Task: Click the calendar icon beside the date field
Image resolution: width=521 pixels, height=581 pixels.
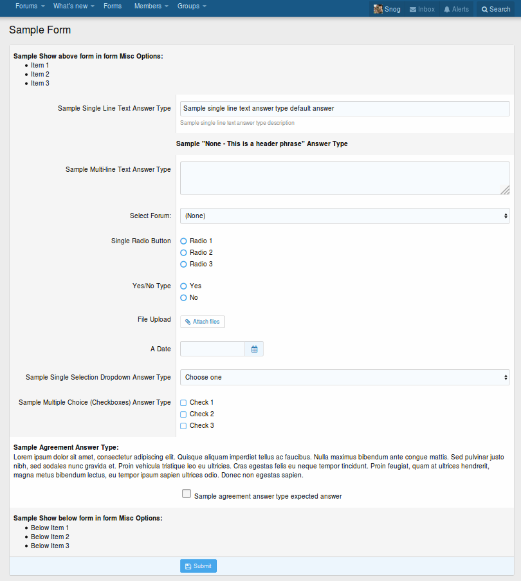Action: [x=254, y=349]
